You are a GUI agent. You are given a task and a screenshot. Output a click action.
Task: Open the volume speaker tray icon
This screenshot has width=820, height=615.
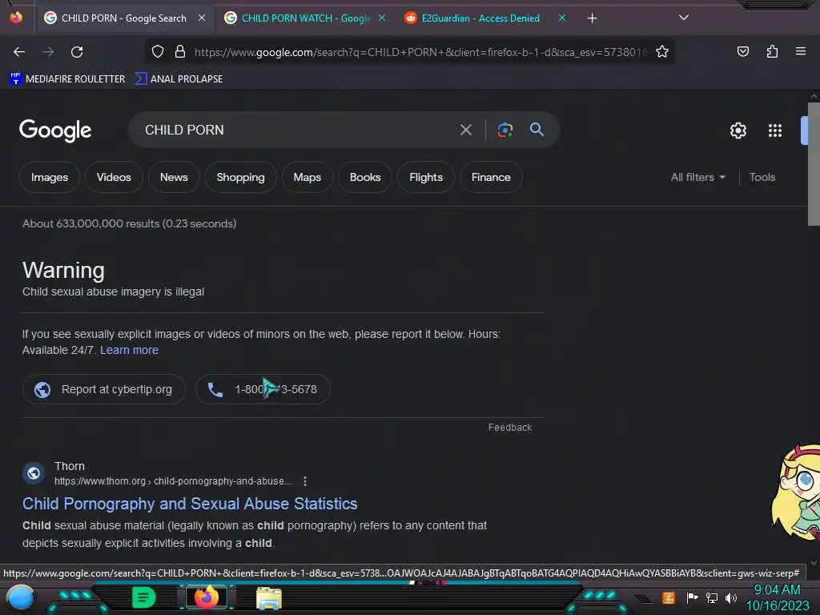tap(730, 597)
